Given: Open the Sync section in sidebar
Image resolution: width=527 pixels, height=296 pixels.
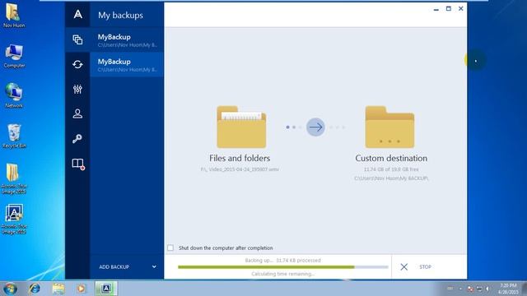Looking at the screenshot, I should (x=77, y=64).
